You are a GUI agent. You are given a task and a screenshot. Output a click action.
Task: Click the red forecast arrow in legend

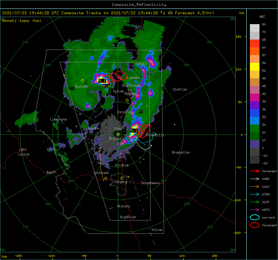255,171
